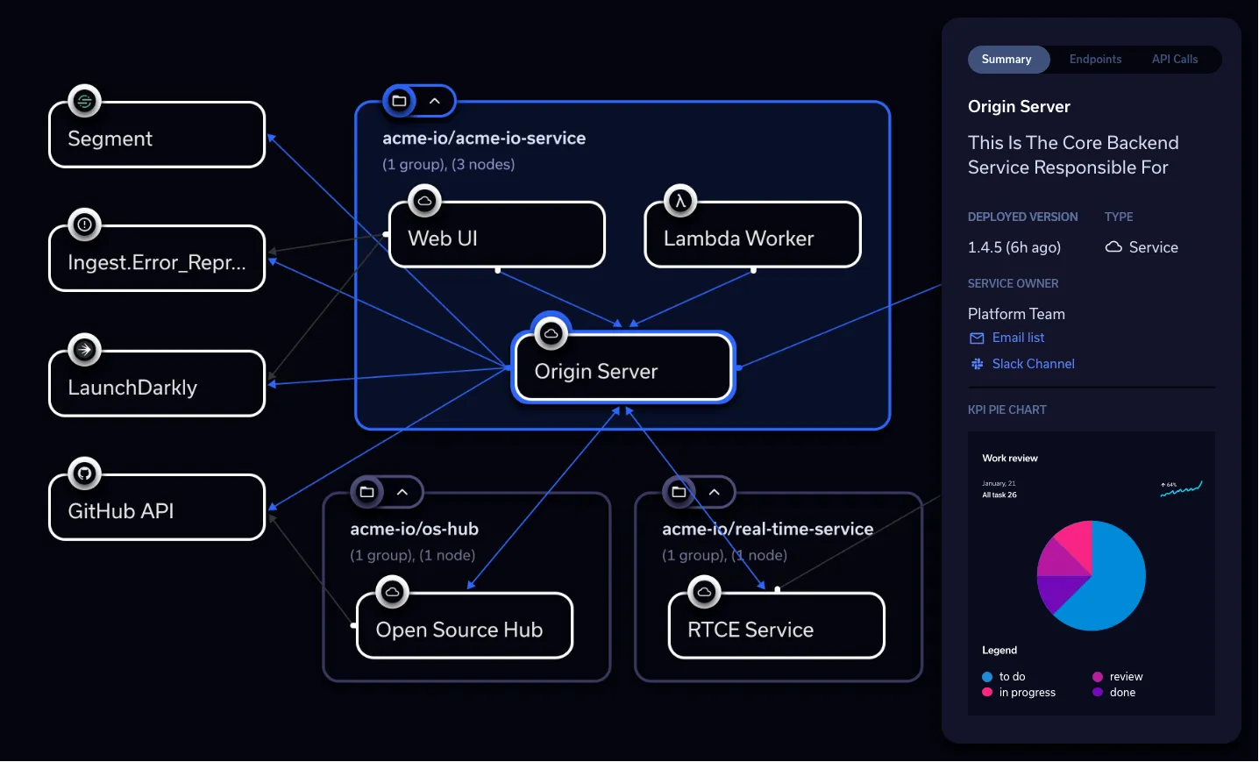Viewport: 1259px width, 762px height.
Task: Click the Web UI cloud icon
Action: click(424, 201)
